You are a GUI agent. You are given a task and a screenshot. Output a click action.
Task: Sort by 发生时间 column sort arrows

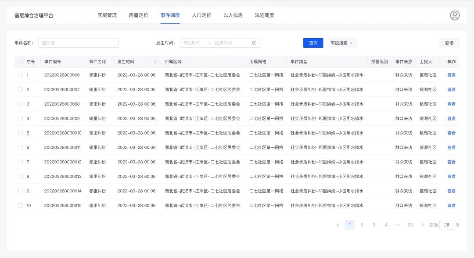click(154, 62)
